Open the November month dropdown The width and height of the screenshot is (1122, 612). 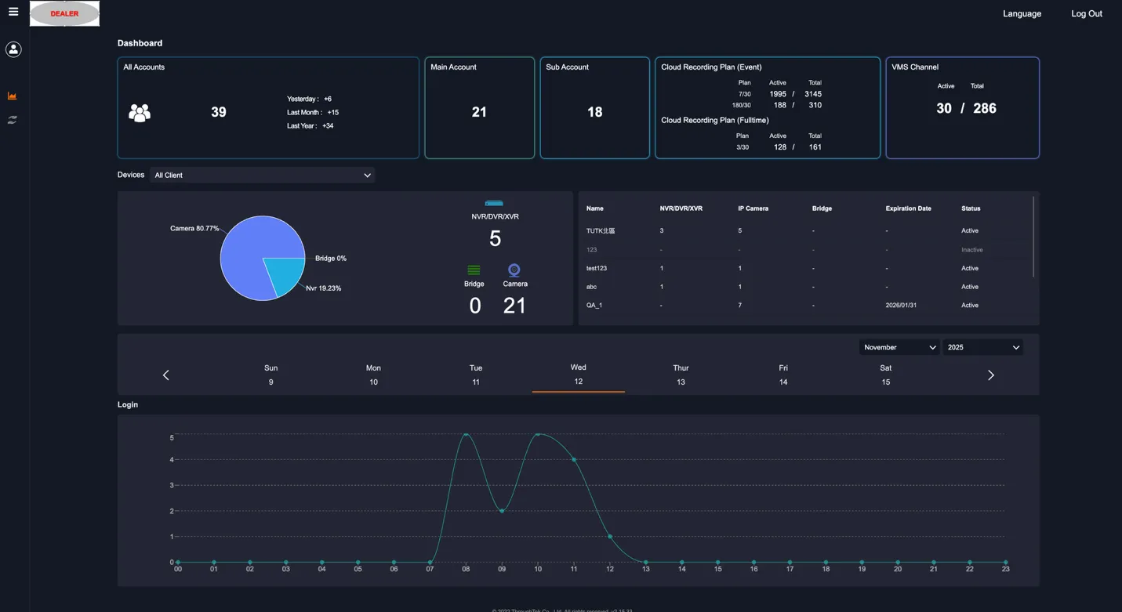pyautogui.click(x=899, y=346)
